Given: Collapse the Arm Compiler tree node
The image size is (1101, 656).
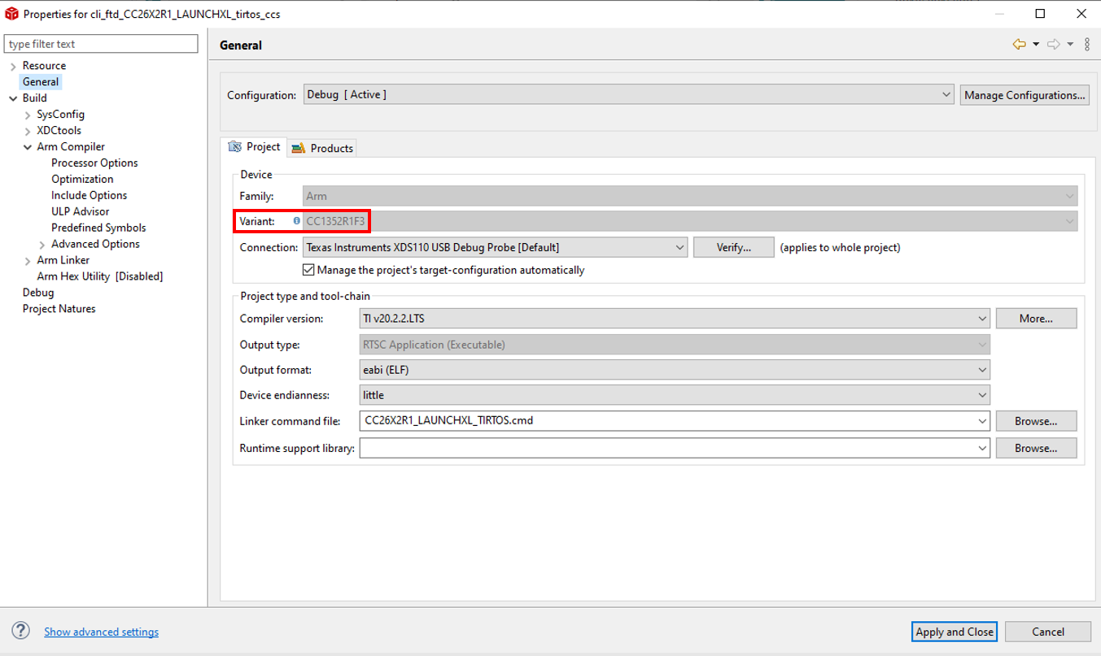Looking at the screenshot, I should point(28,147).
